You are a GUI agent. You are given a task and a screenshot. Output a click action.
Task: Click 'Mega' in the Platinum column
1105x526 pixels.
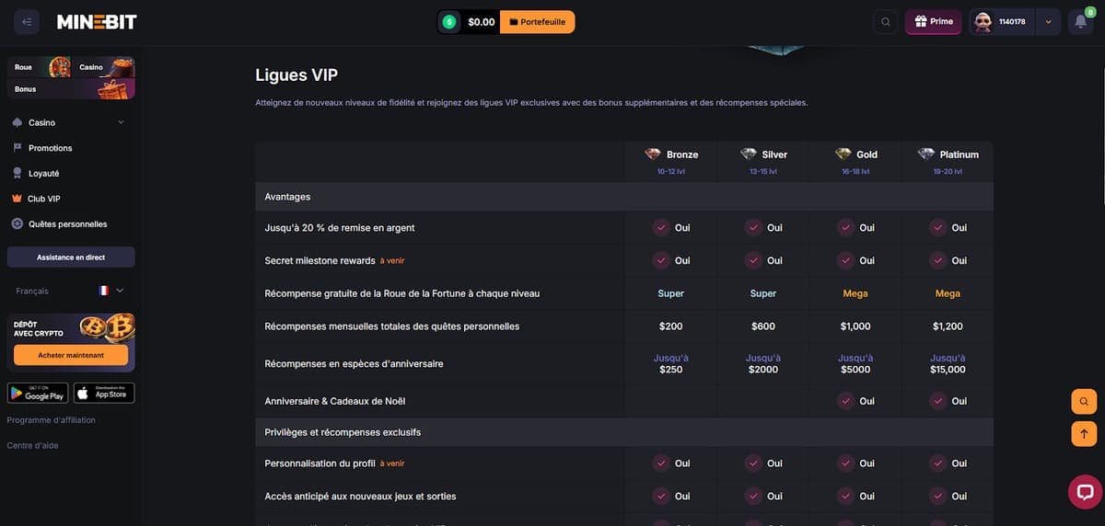(948, 293)
